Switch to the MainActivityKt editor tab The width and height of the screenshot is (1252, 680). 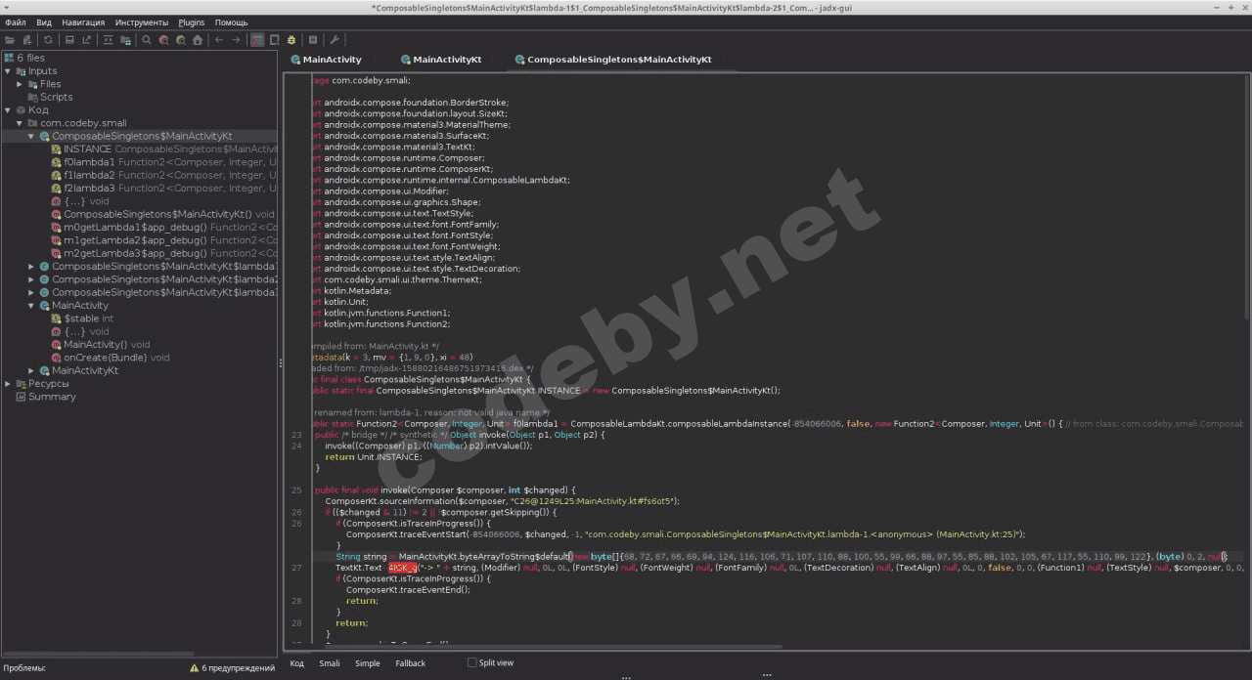446,60
